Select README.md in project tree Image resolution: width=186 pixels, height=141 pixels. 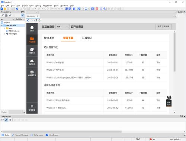pos(14,31)
